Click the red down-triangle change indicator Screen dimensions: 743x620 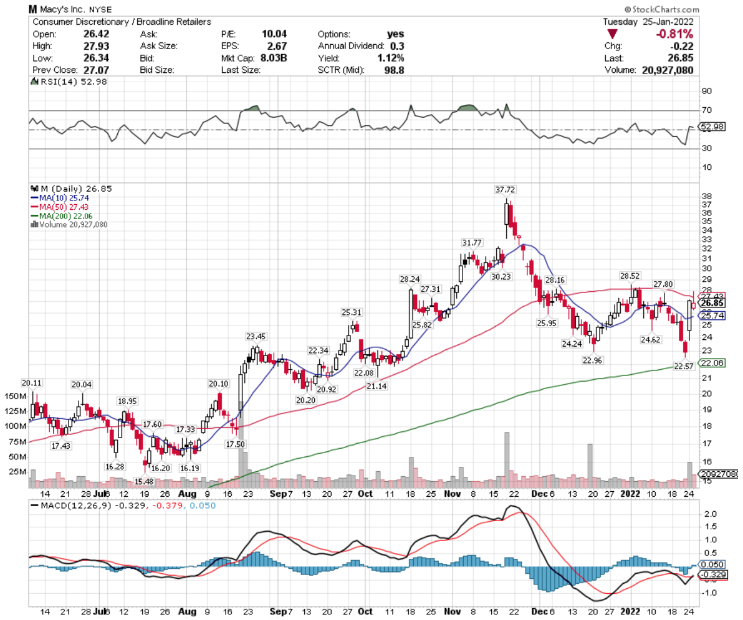click(612, 34)
